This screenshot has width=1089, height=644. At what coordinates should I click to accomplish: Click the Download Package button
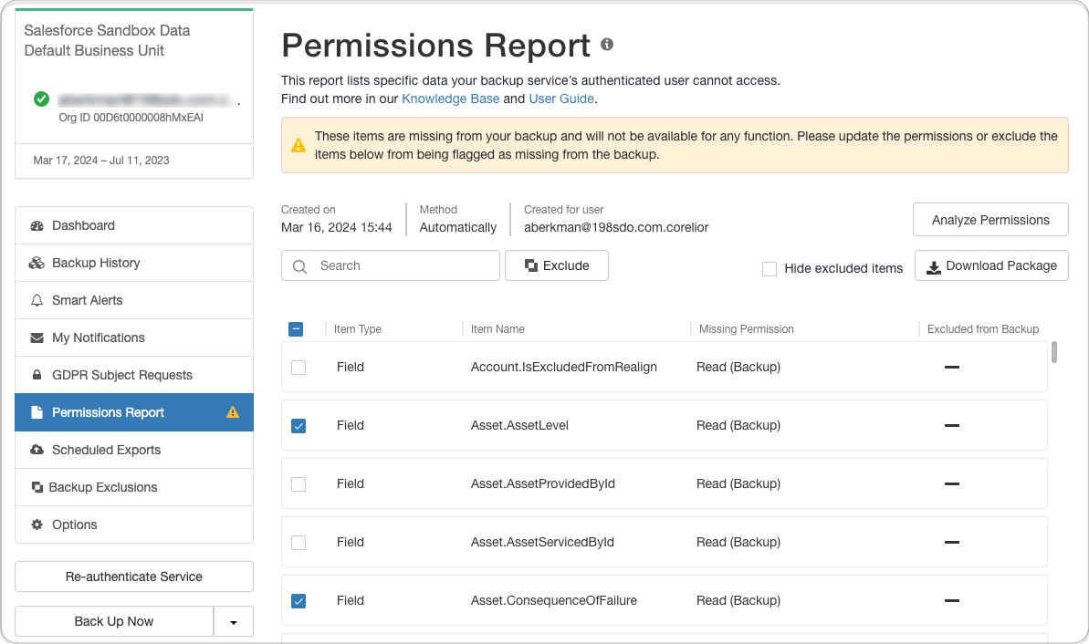point(991,266)
